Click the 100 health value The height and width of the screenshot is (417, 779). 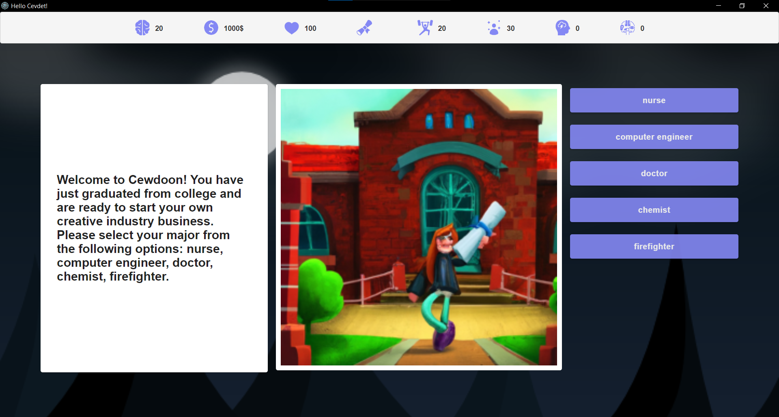[310, 28]
